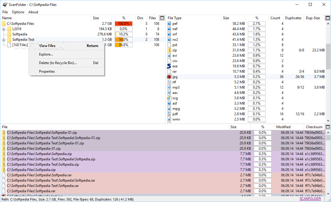This screenshot has width=331, height=202.
Task: Expand the Softpedia Test folder node
Action: 4,40
